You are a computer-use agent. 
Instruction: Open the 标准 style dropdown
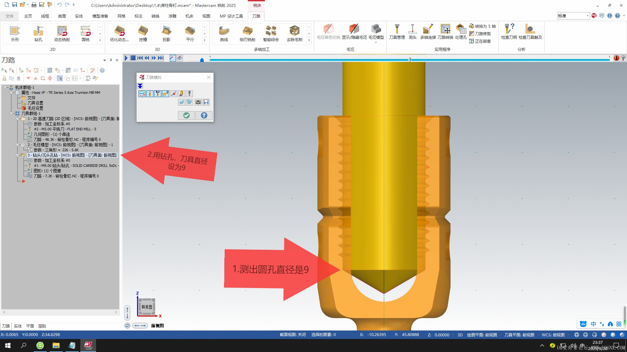tap(587, 16)
